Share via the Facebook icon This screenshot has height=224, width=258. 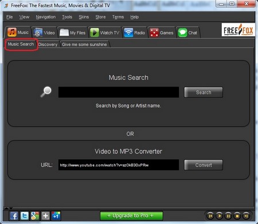(14, 216)
